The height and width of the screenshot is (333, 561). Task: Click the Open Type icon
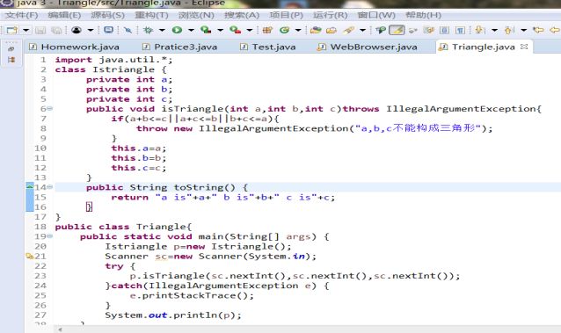[316, 30]
